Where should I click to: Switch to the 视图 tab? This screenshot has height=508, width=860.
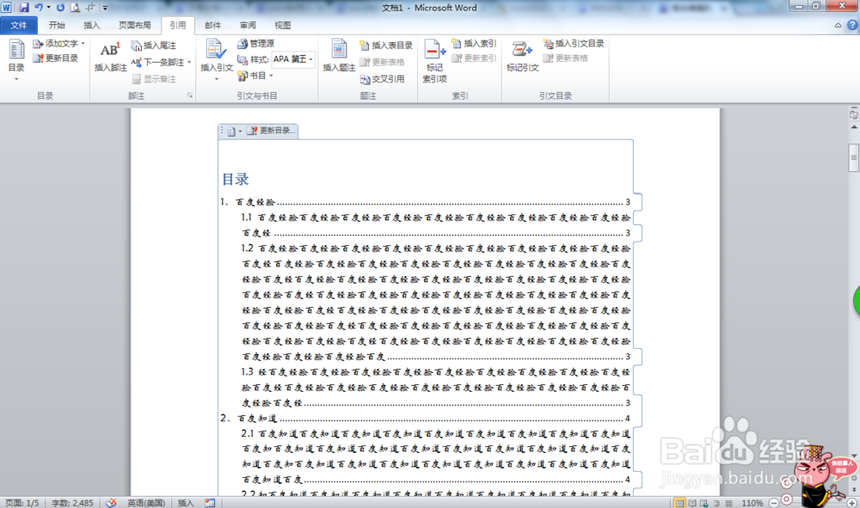282,25
